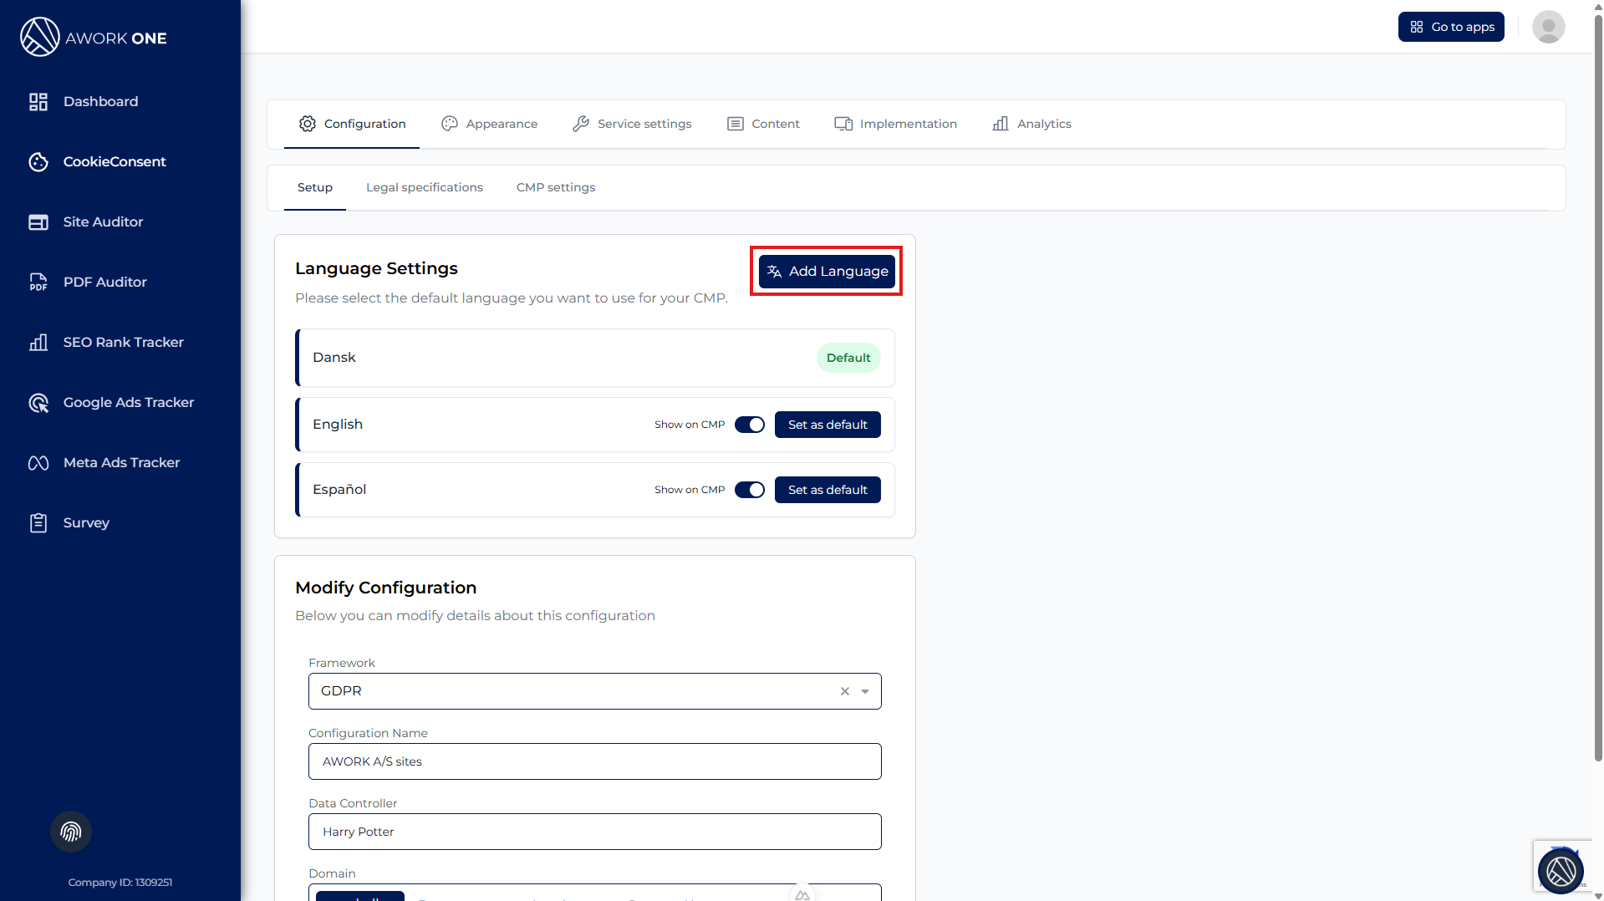Click the Add Language button
Viewport: 1604px width, 901px height.
click(x=827, y=272)
